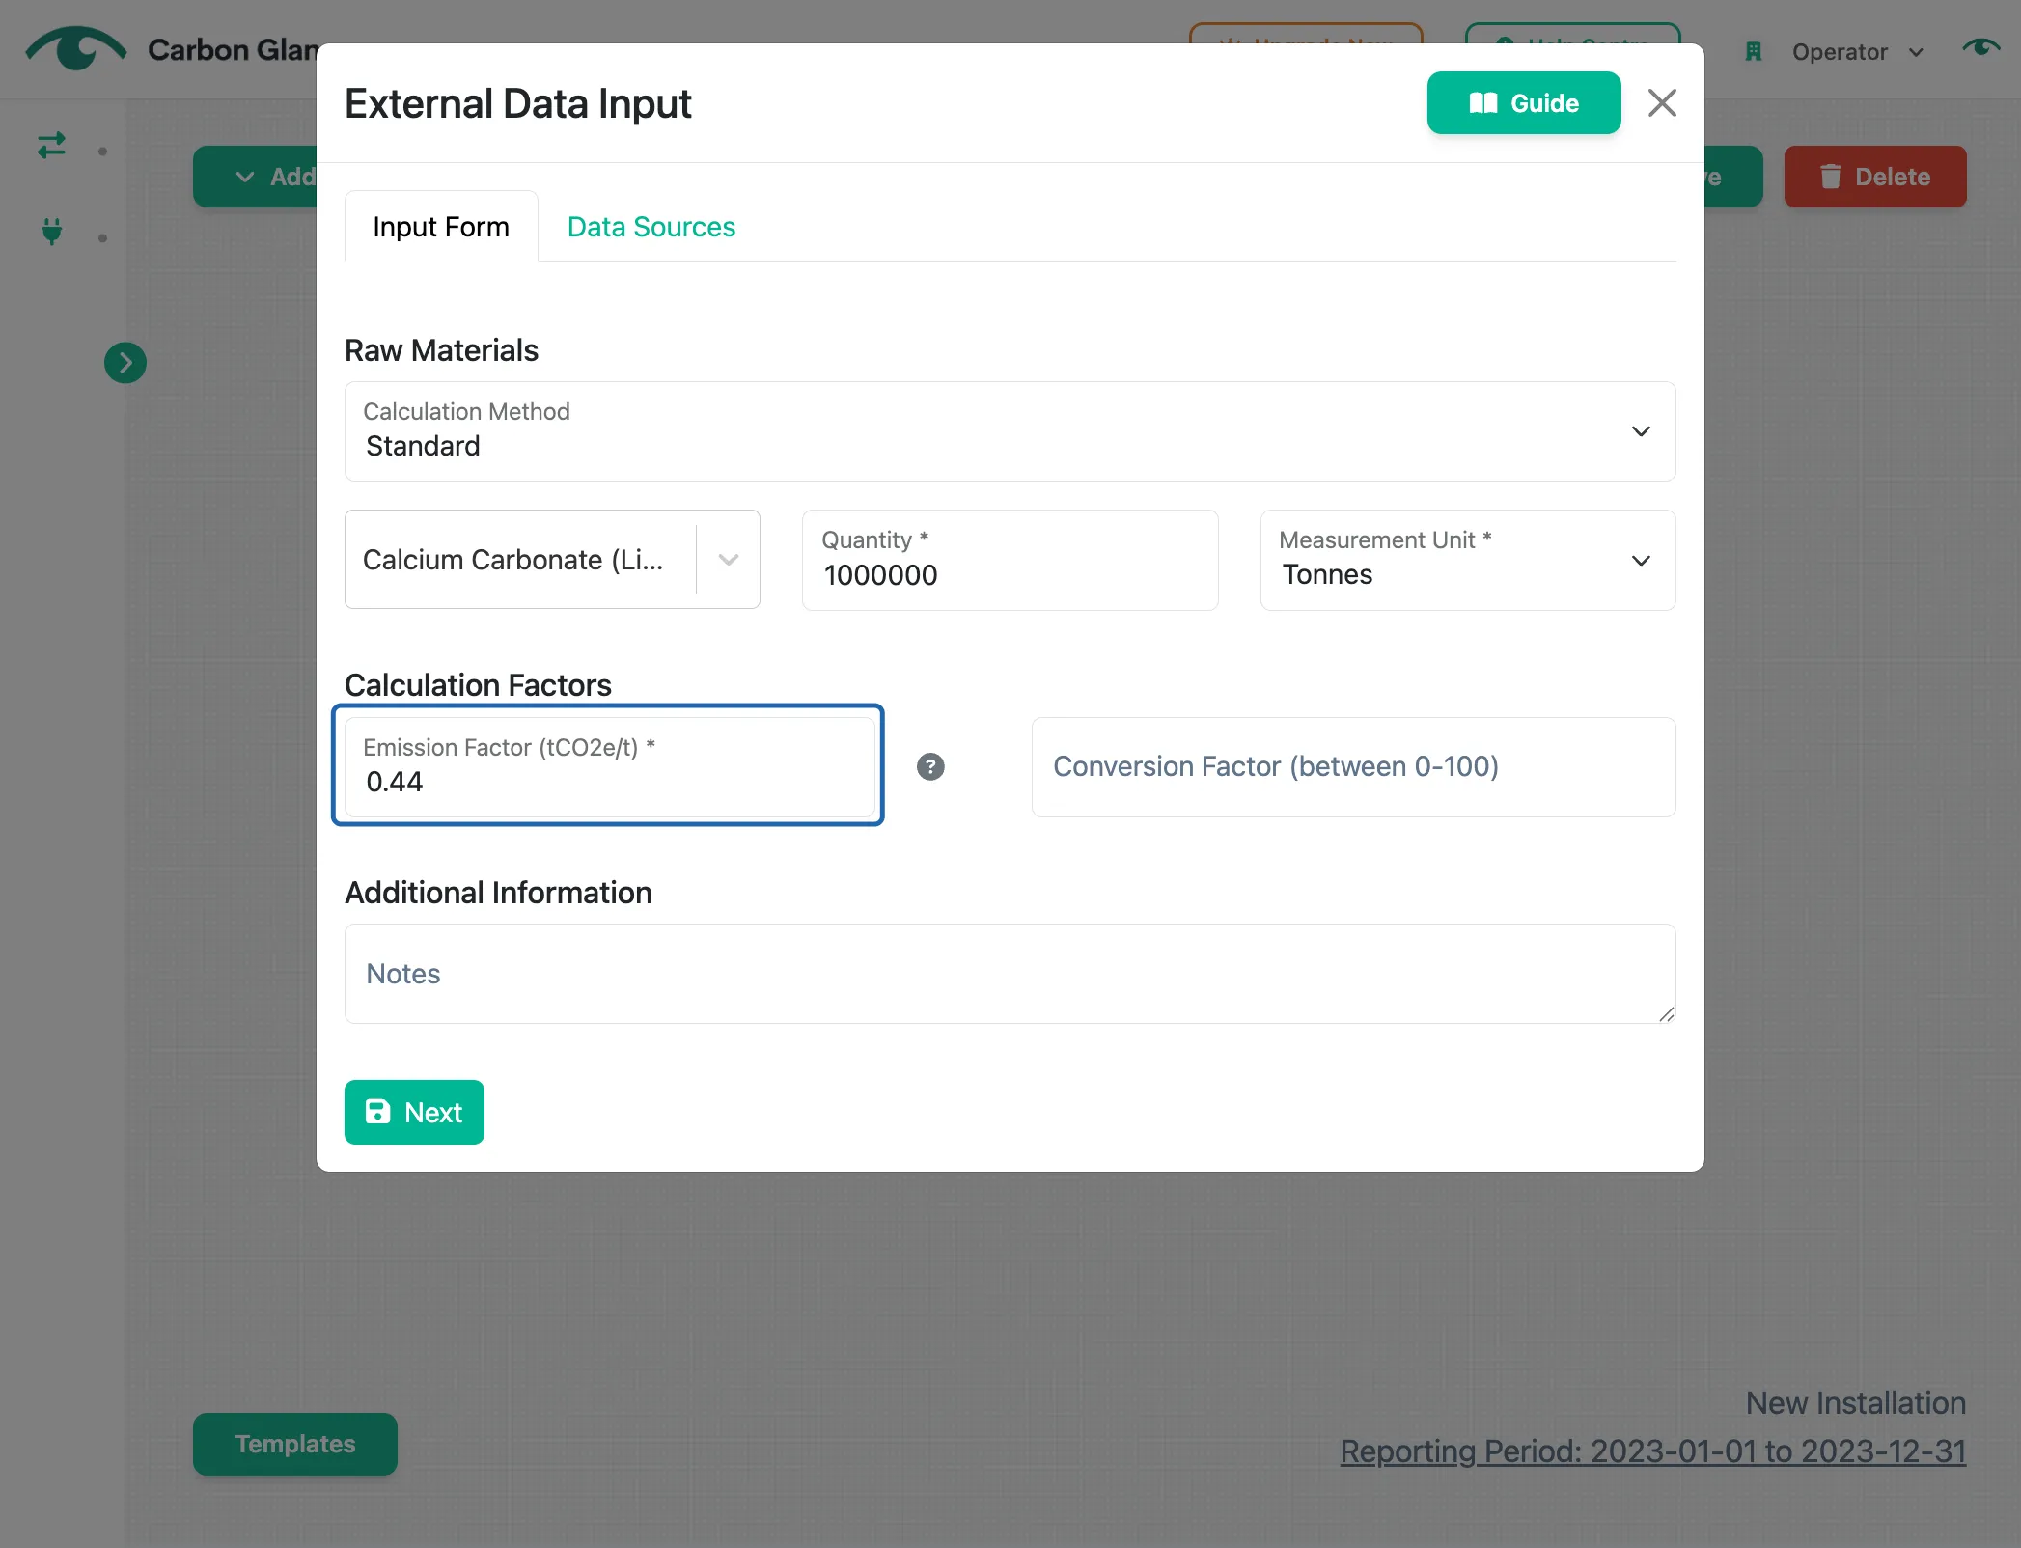Viewport: 2021px width, 1548px height.
Task: Click the red Delete button
Action: [1874, 177]
